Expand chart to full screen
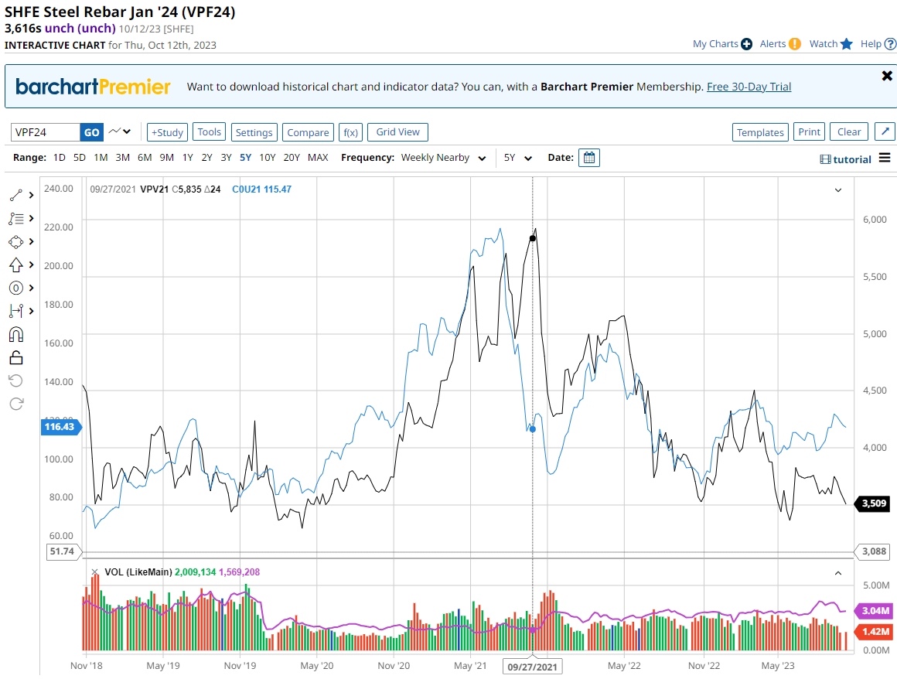The width and height of the screenshot is (897, 679). (x=885, y=132)
